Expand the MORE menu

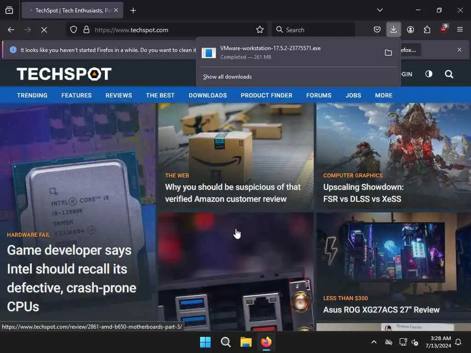coord(384,96)
